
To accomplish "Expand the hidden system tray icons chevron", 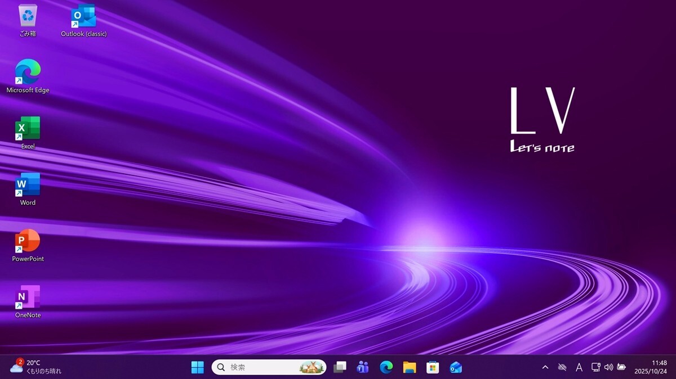I will coord(545,367).
